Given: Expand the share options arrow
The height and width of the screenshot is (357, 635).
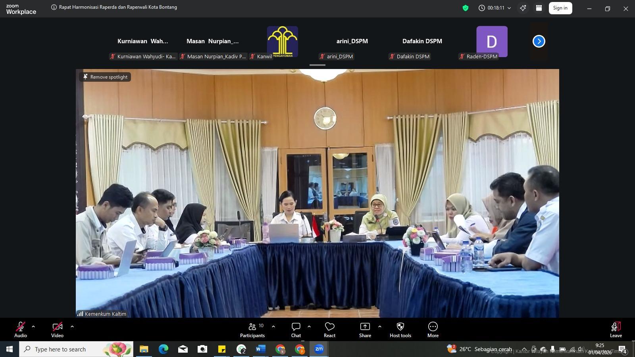Looking at the screenshot, I should tap(380, 326).
